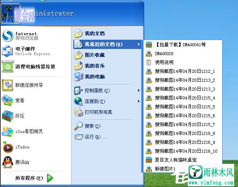Click 清理电脑残留垃圾 label
This screenshot has width=238, height=187.
point(35,66)
